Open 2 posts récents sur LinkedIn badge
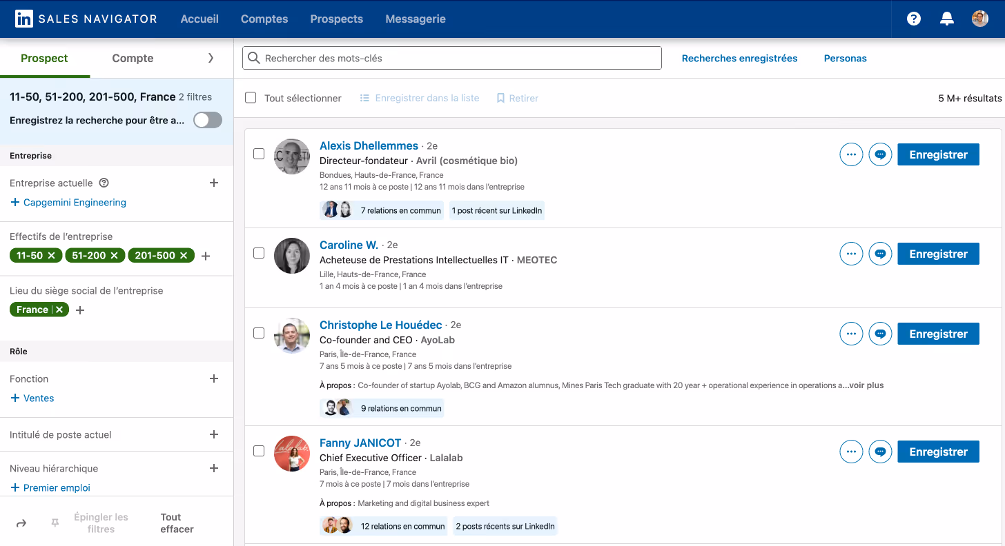This screenshot has height=546, width=1005. click(x=505, y=526)
